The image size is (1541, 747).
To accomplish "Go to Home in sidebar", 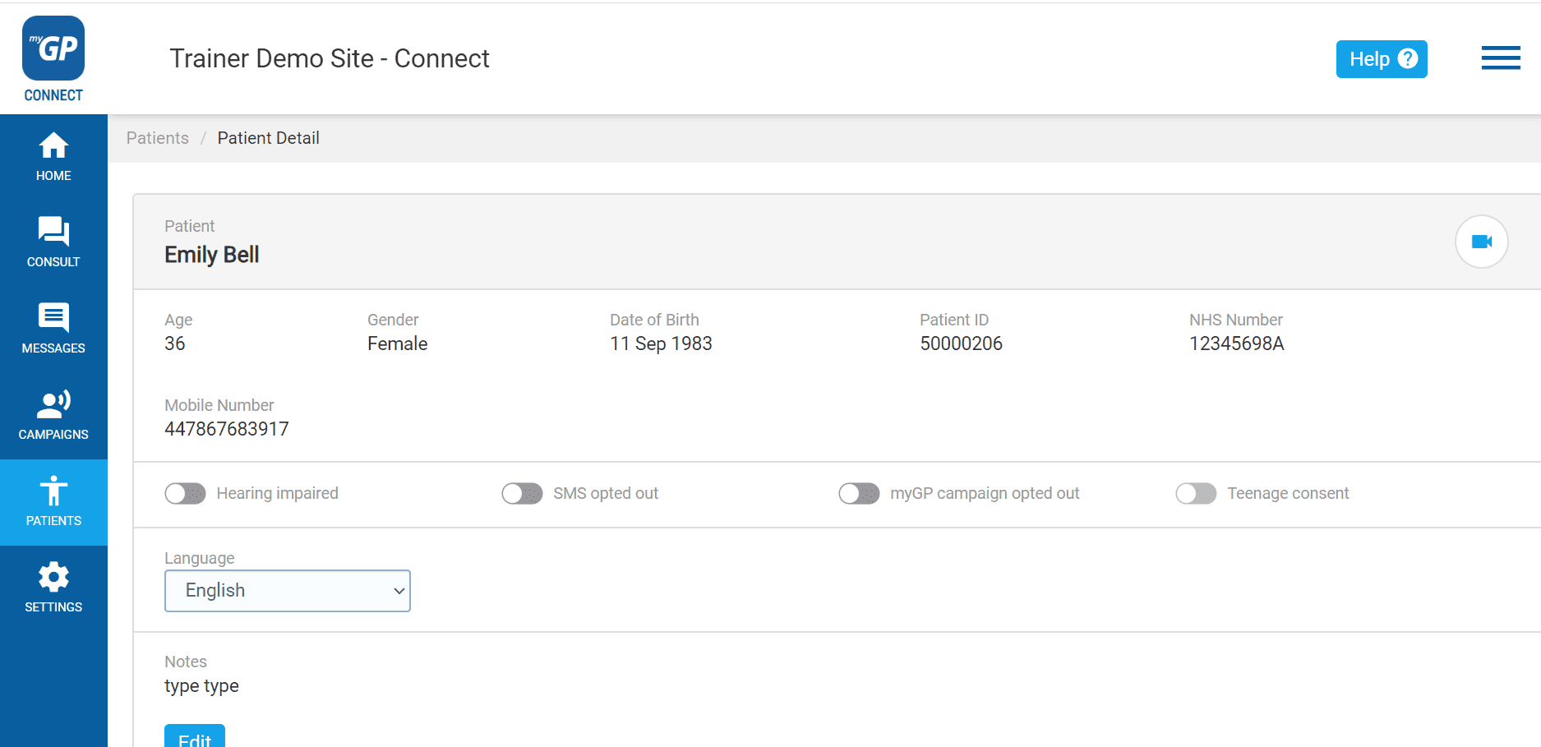I will [x=53, y=156].
